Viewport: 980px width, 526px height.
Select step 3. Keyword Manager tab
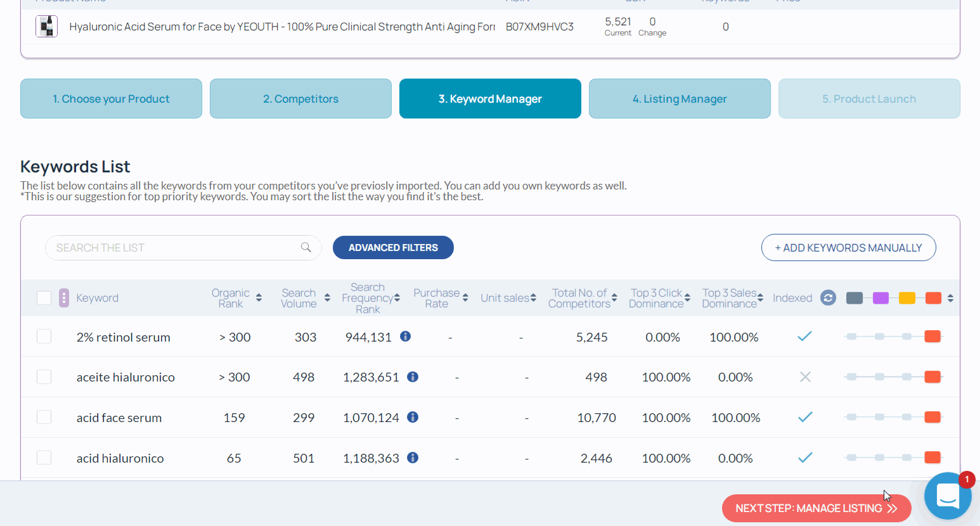[490, 98]
